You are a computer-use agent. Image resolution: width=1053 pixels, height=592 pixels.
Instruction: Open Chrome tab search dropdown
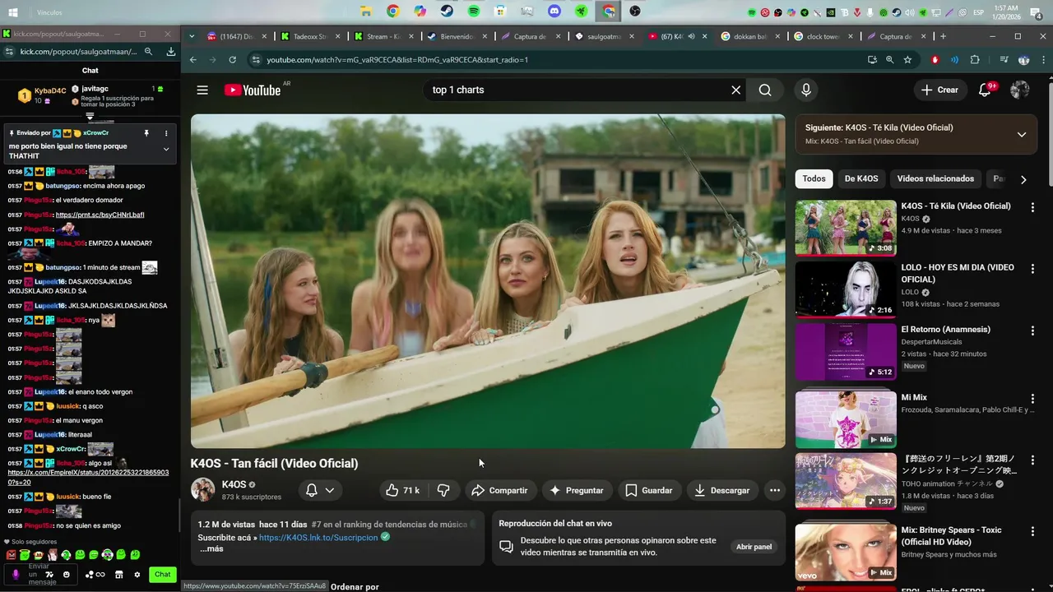(x=192, y=36)
